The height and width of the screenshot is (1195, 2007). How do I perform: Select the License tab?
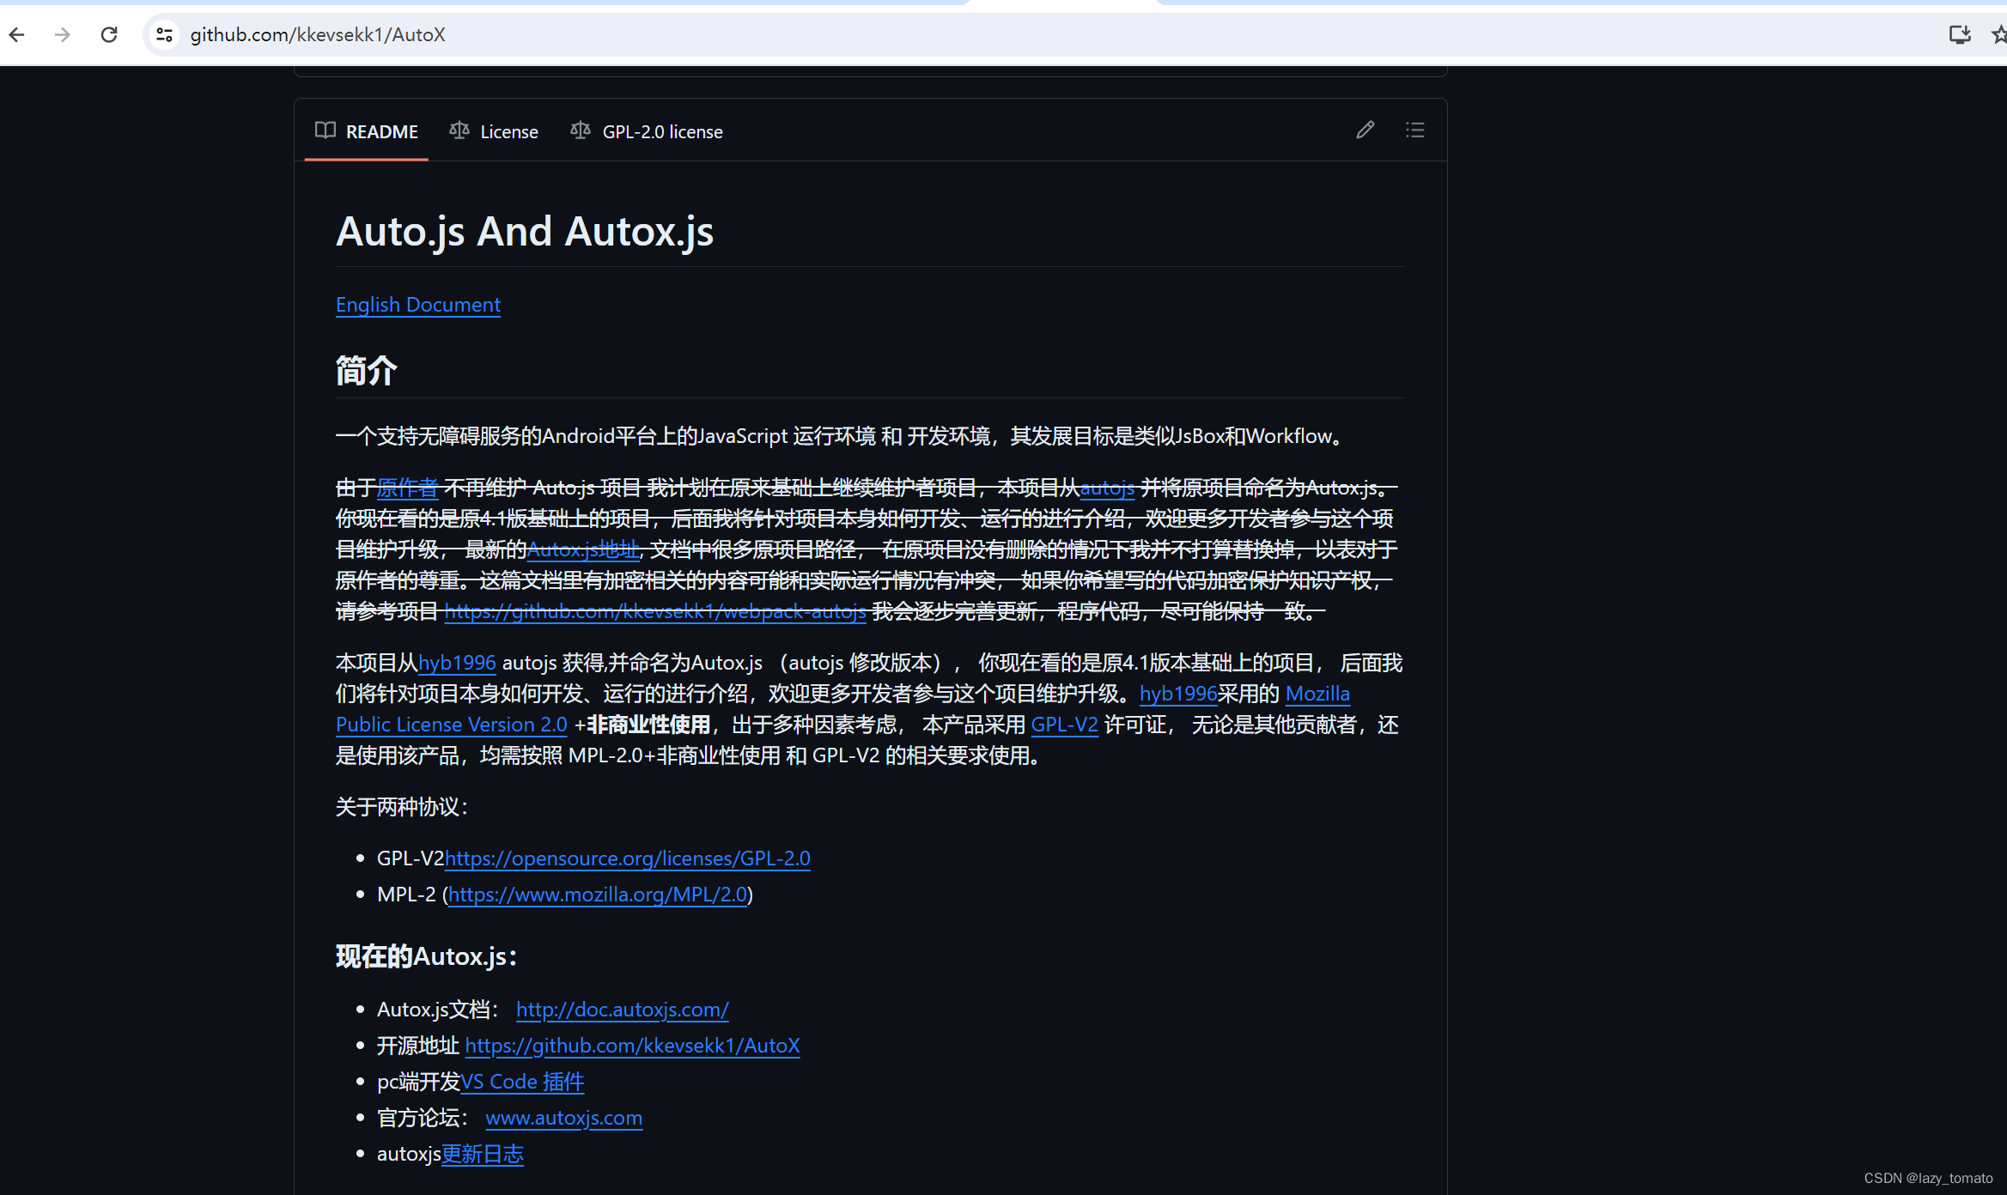(x=495, y=130)
